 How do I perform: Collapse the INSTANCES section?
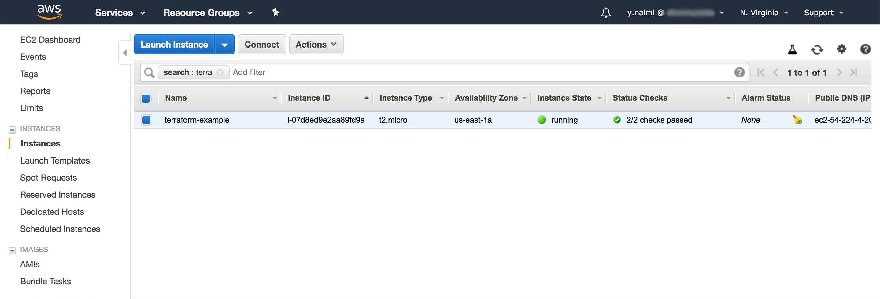pos(12,130)
